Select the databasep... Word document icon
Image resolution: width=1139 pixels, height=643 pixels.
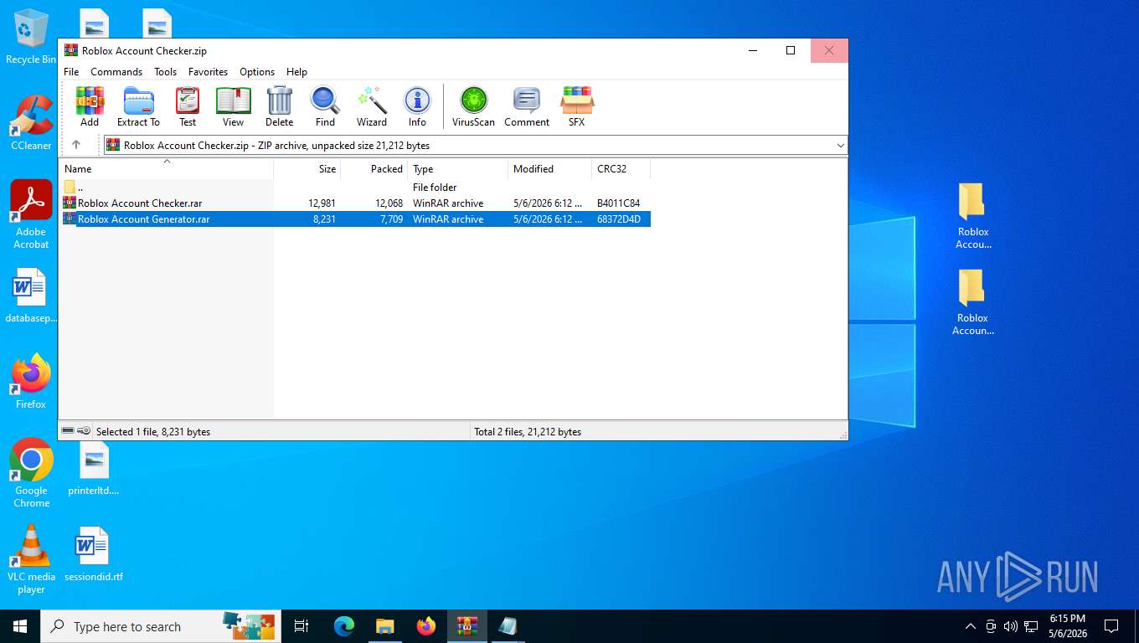[31, 296]
